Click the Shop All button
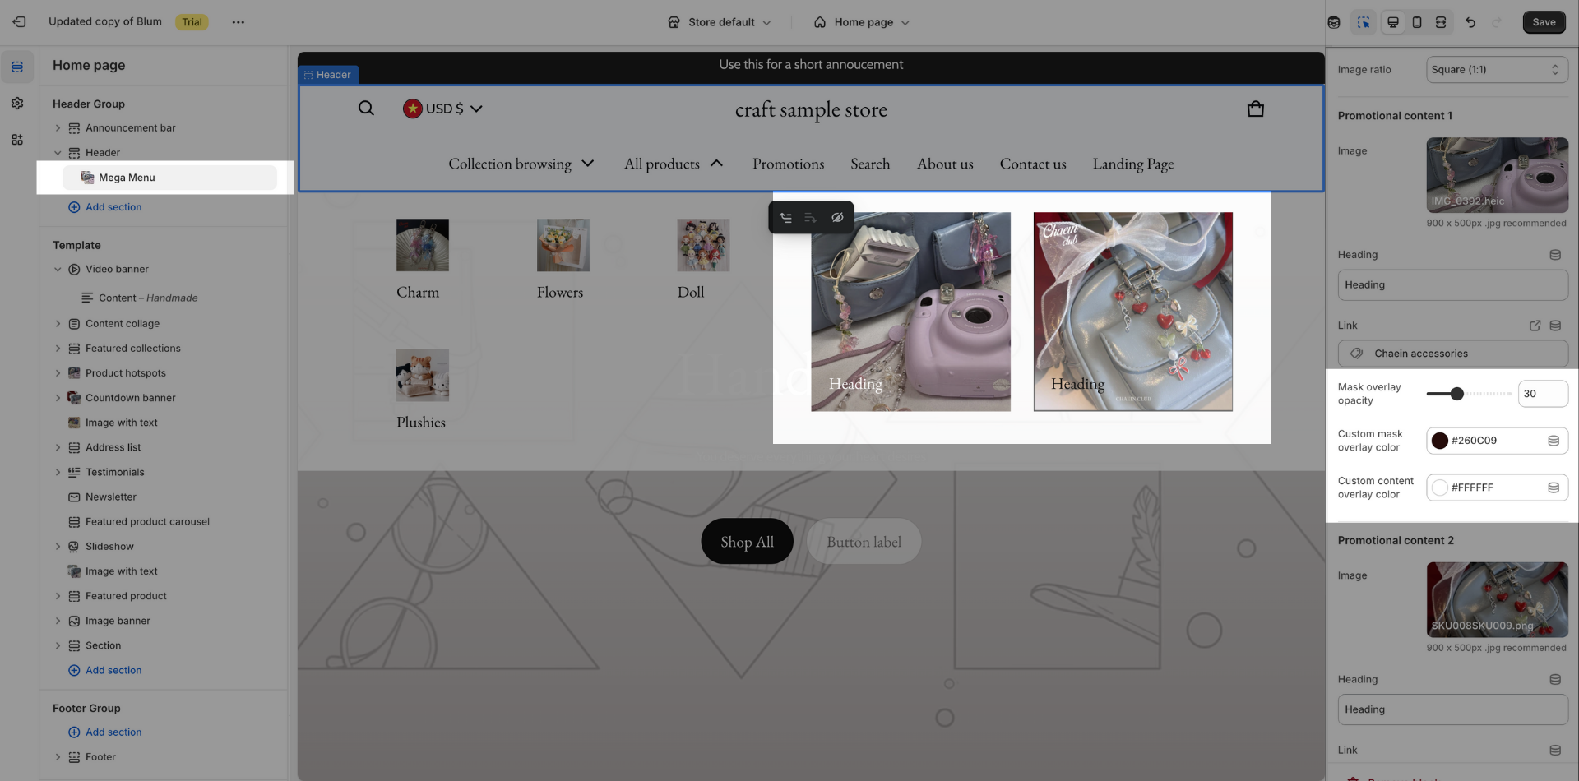The width and height of the screenshot is (1579, 781). click(x=747, y=542)
